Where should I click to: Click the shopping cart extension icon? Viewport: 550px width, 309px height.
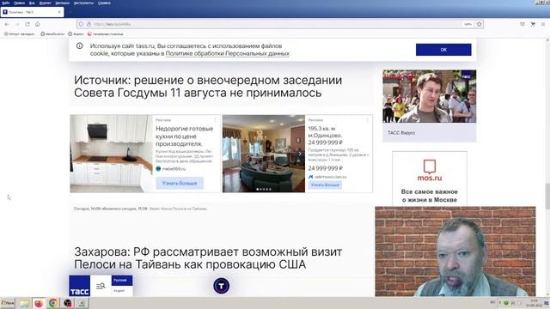tap(533, 24)
